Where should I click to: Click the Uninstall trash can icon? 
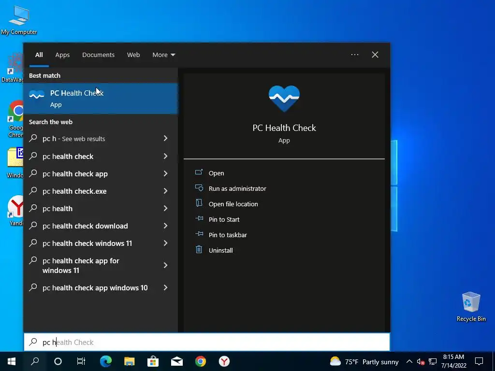[x=199, y=250]
